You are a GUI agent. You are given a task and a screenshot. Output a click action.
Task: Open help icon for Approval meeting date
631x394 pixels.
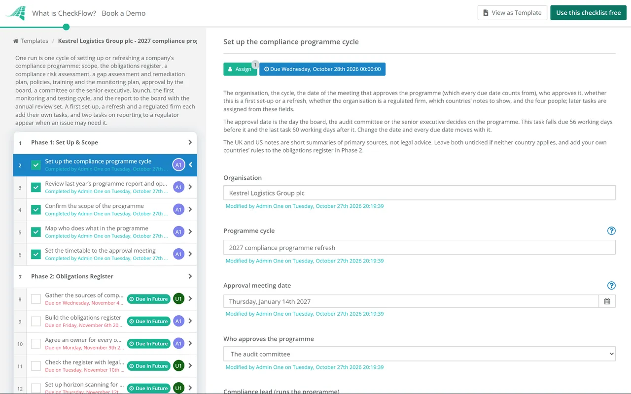(x=611, y=285)
